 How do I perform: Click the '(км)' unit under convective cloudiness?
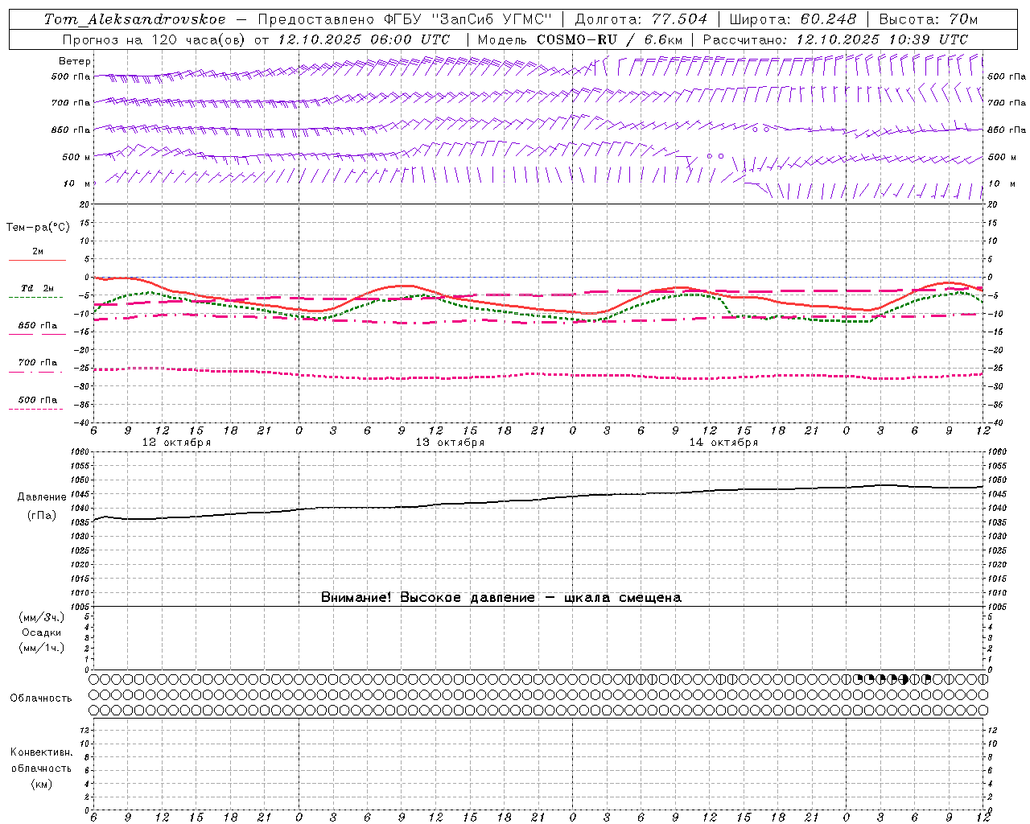coord(42,784)
